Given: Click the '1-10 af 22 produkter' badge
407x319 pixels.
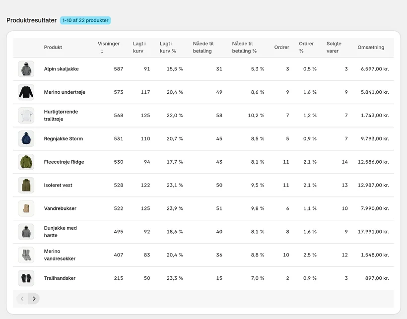Looking at the screenshot, I should click(85, 20).
